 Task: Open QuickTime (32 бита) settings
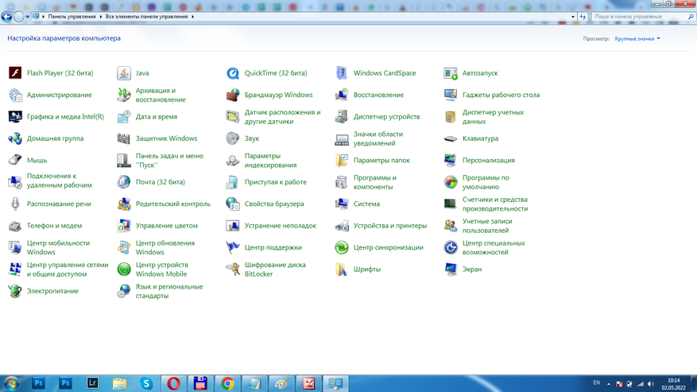click(x=275, y=73)
